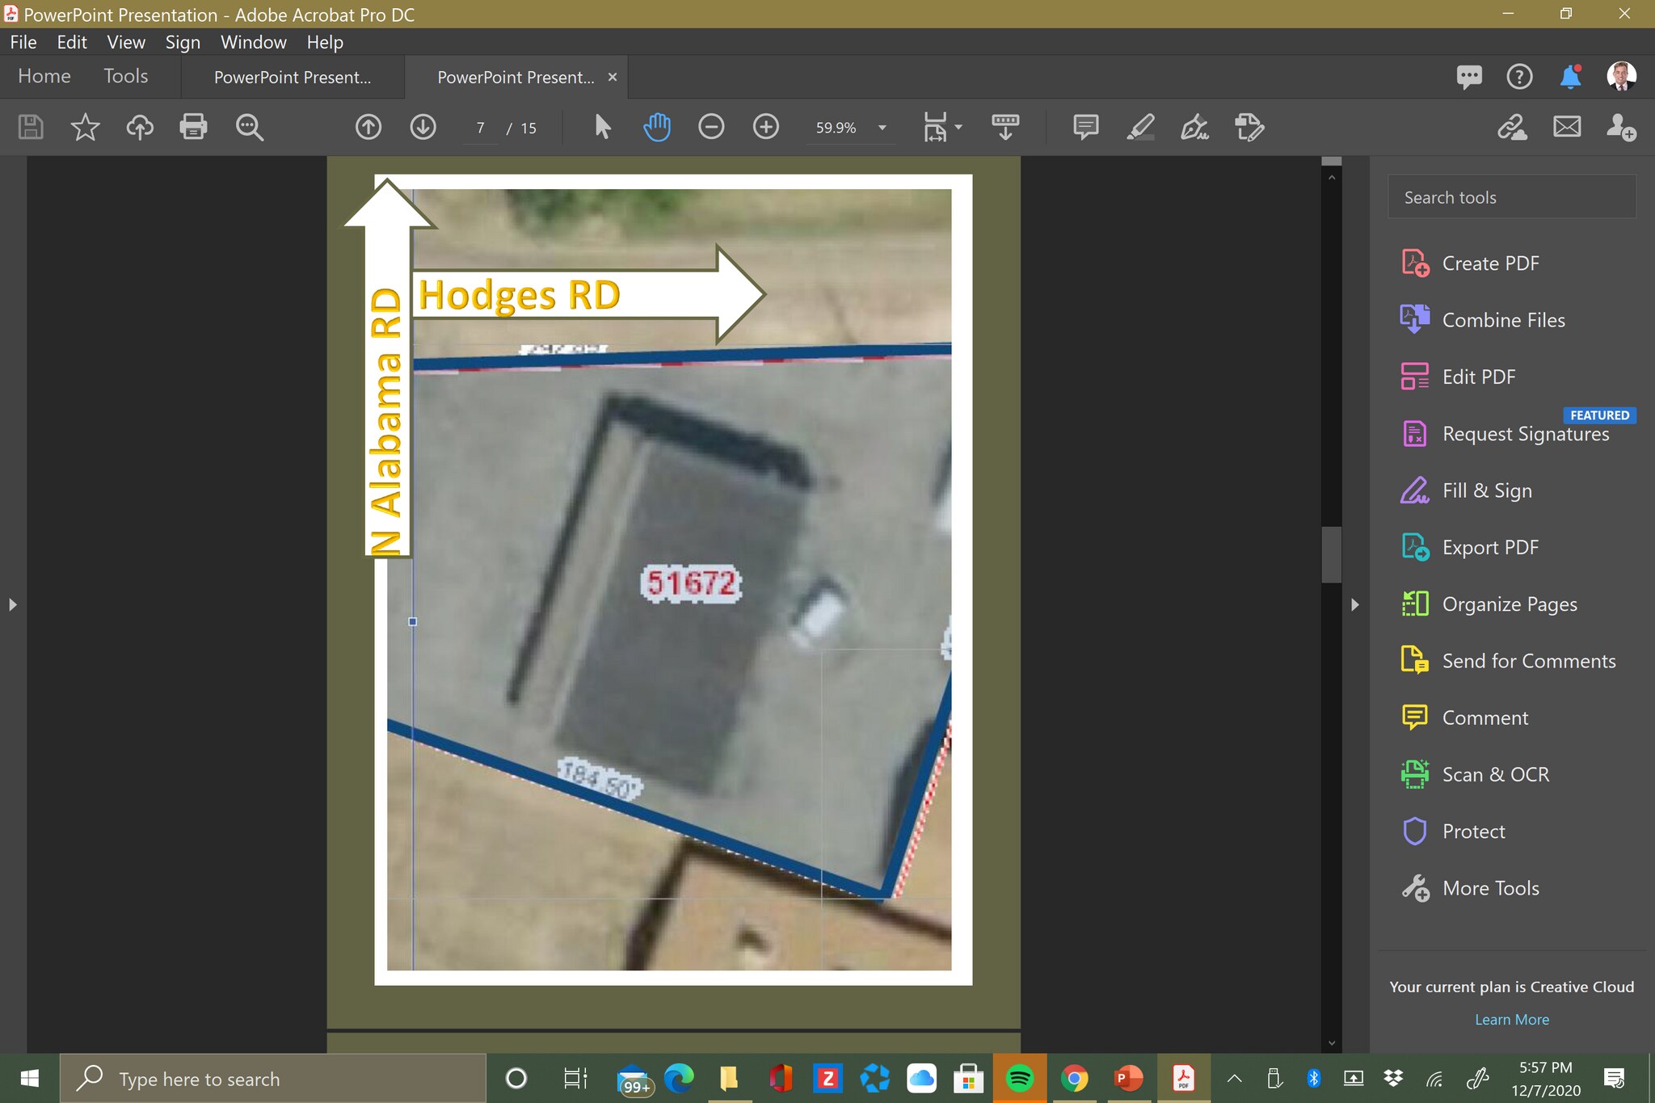Click the zoom in plus icon
Screen dimensions: 1655x1103
tap(765, 127)
